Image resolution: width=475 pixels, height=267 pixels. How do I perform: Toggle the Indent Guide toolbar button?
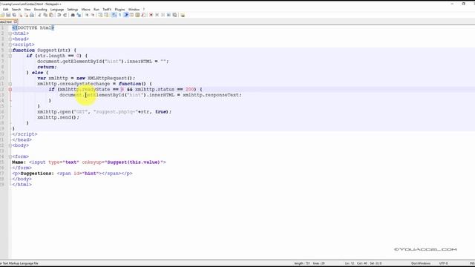point(126,15)
